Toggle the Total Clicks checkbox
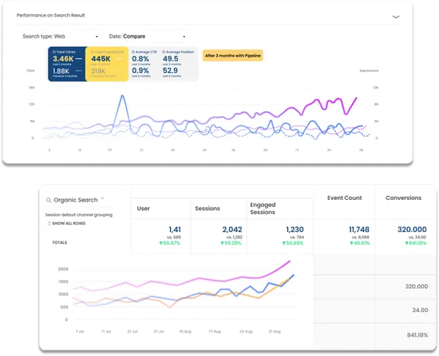 (x=54, y=52)
